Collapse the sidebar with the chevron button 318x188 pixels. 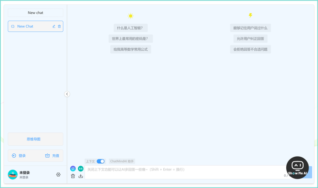(67, 94)
